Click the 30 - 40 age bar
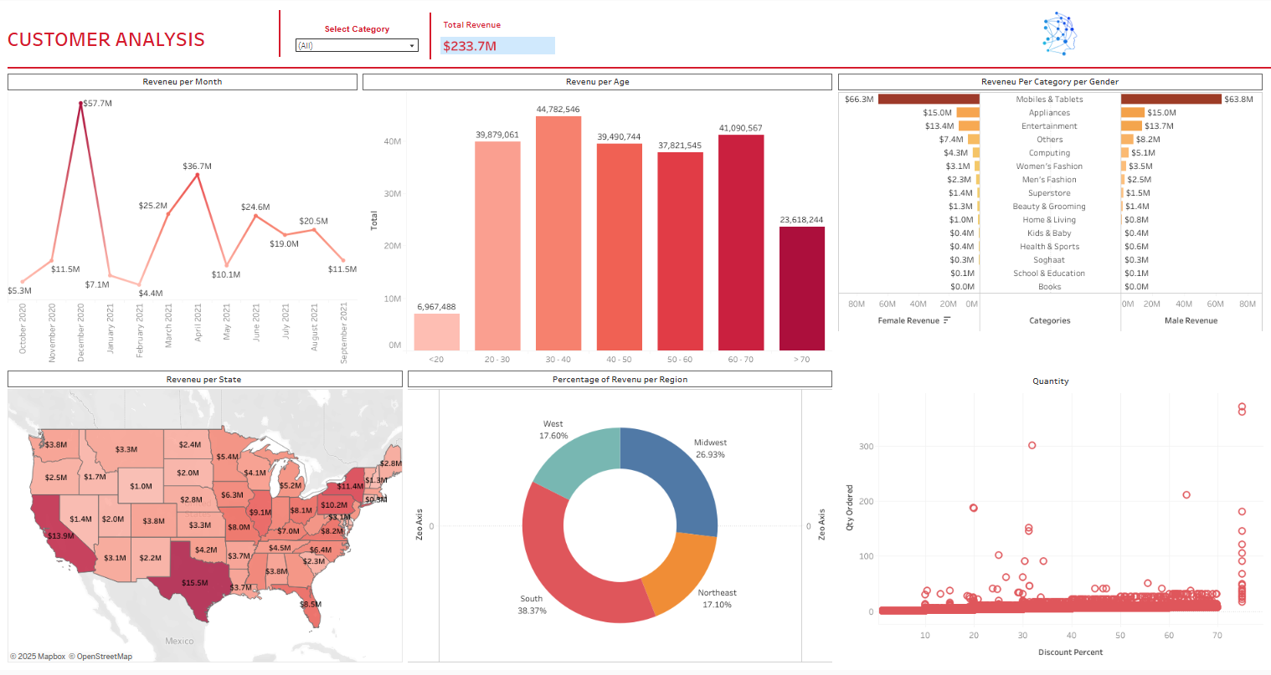 pyautogui.click(x=558, y=234)
